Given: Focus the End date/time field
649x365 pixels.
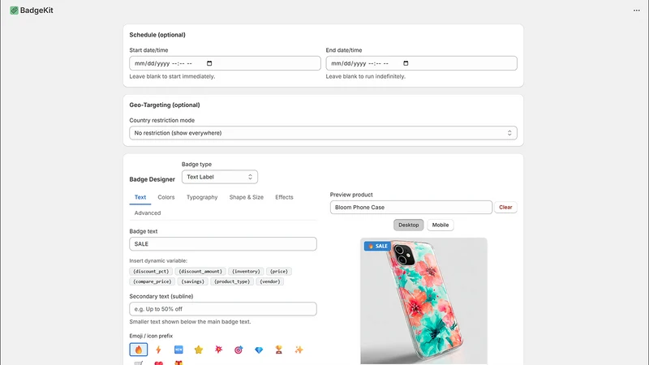Looking at the screenshot, I should (421, 63).
